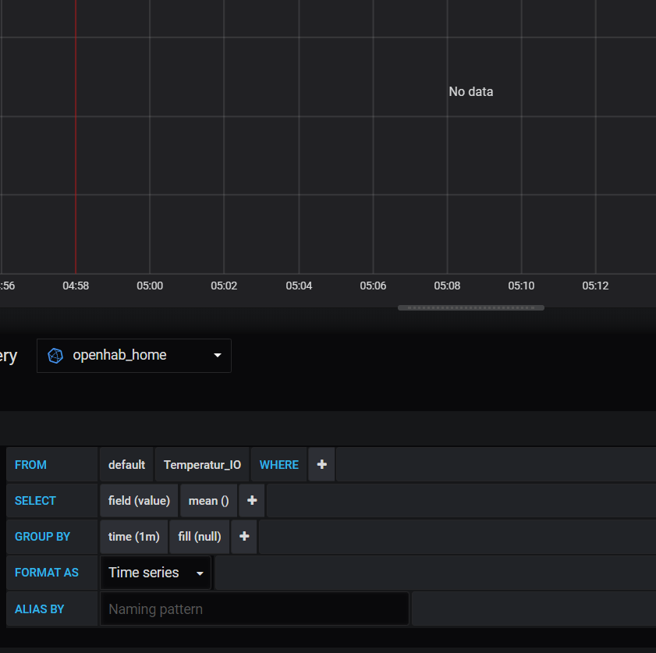Click the FROM clause label

(x=30, y=463)
